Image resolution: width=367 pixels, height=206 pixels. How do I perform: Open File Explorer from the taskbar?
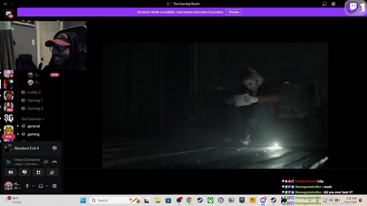click(x=158, y=200)
